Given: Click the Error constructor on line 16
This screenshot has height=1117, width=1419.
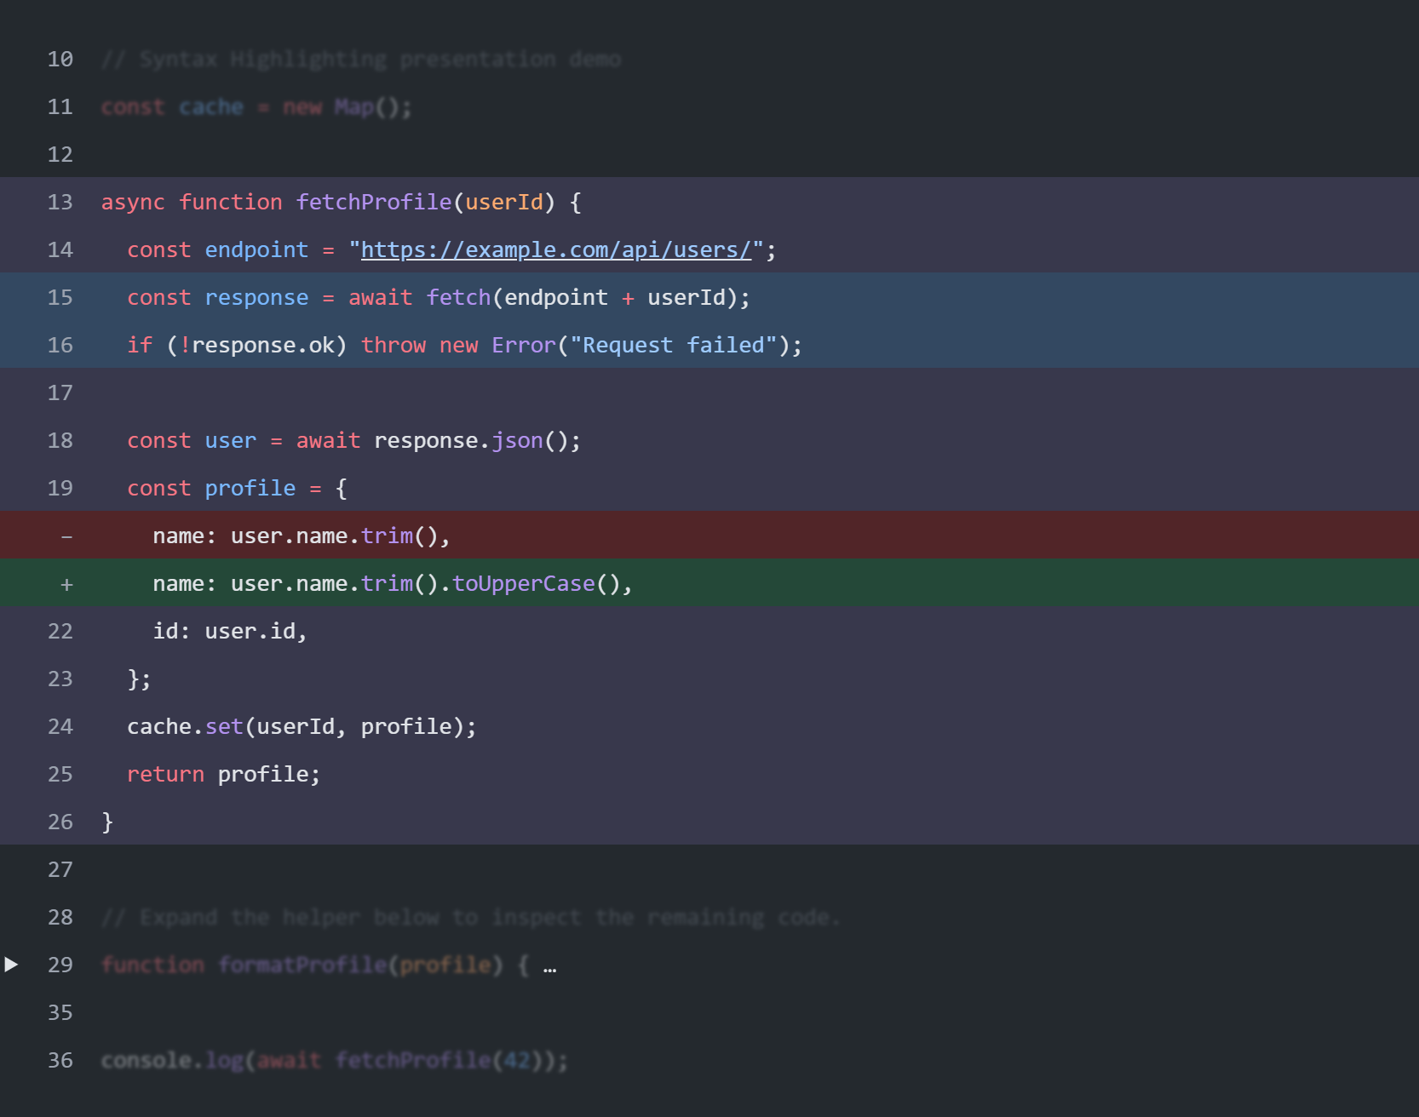Looking at the screenshot, I should point(524,345).
